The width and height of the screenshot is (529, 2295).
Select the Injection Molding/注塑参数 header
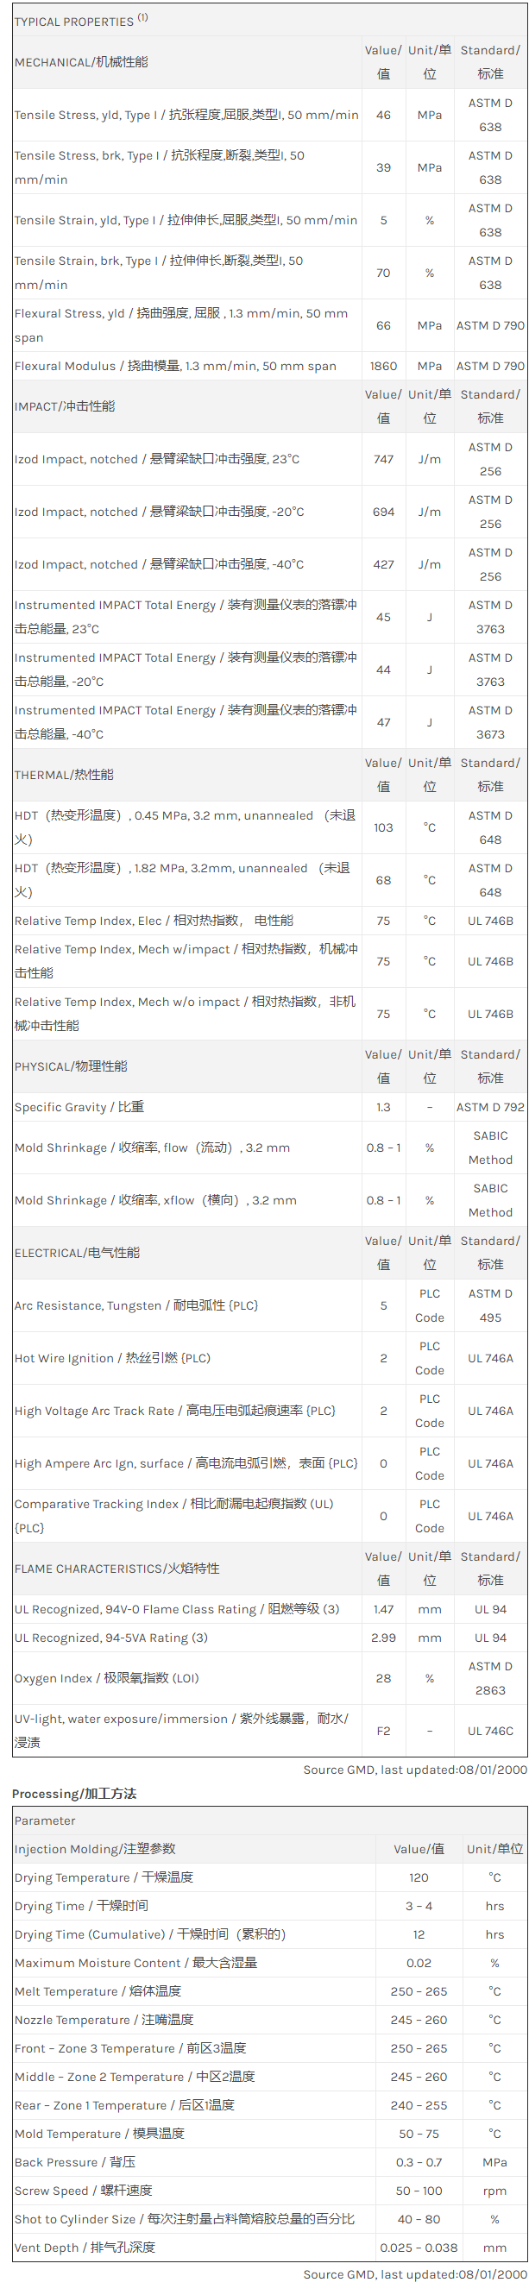pos(95,1850)
